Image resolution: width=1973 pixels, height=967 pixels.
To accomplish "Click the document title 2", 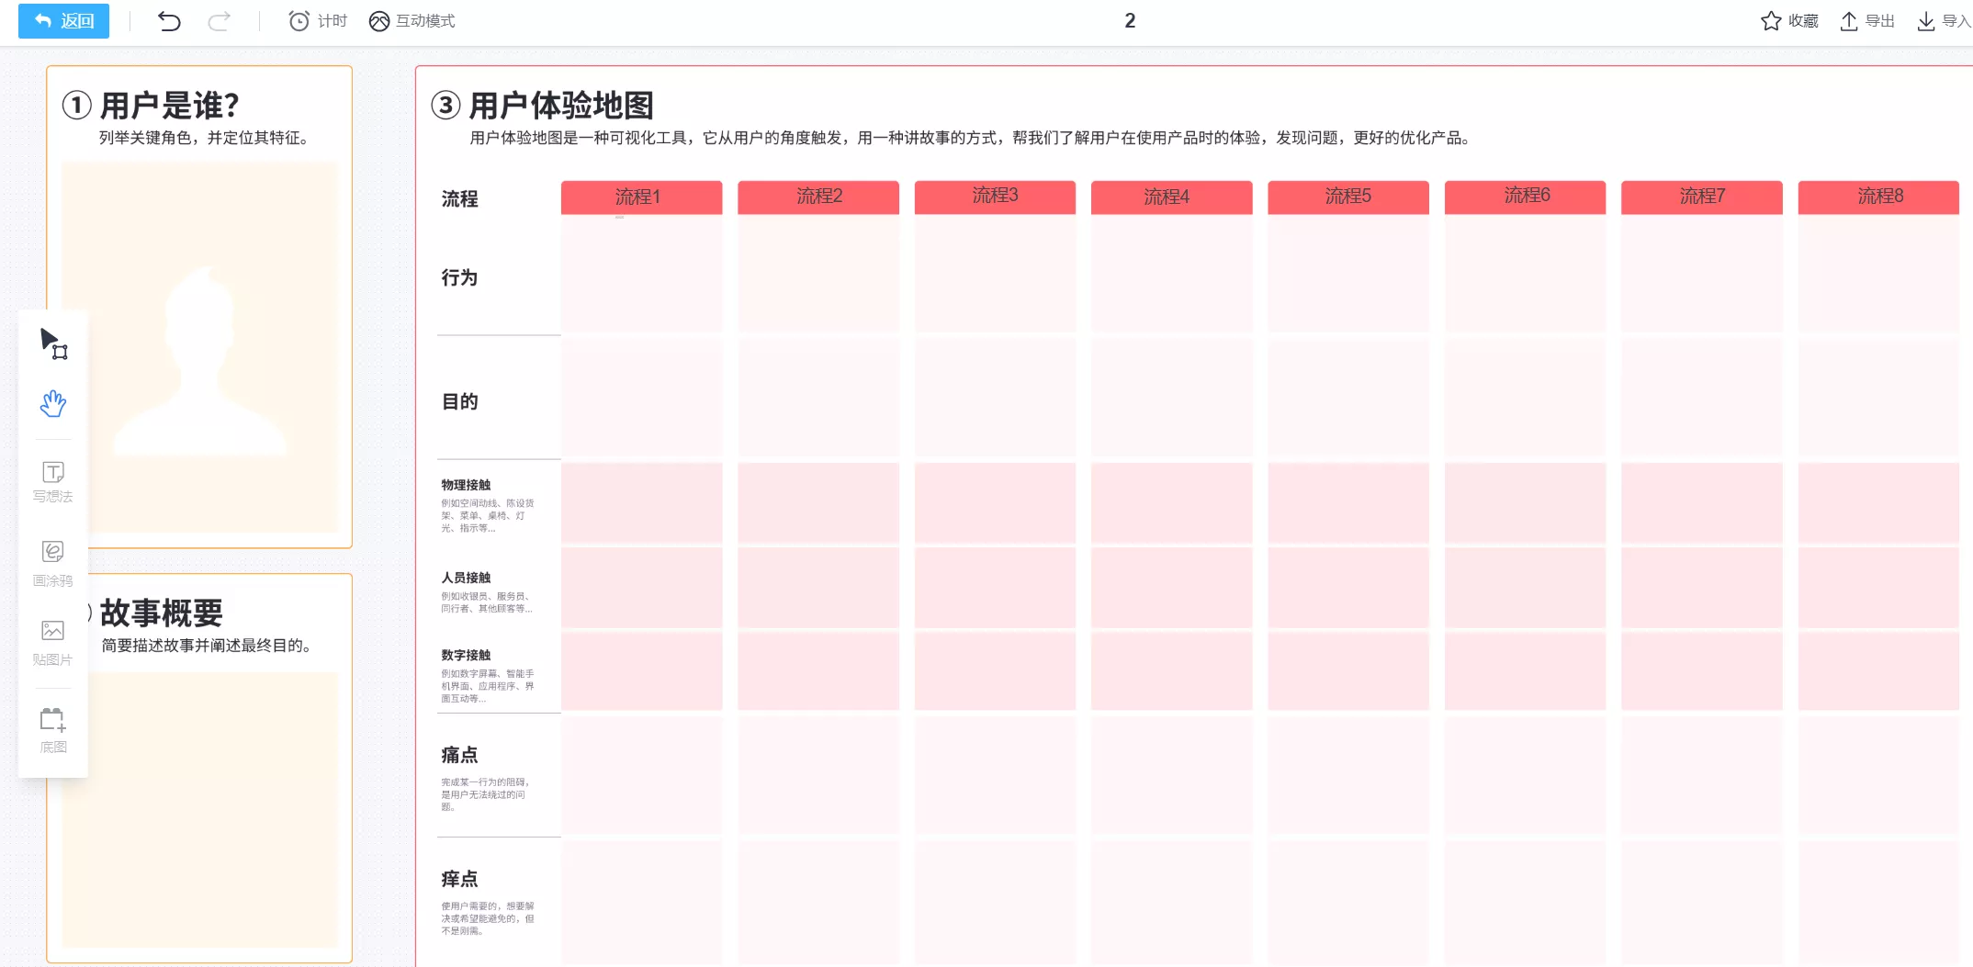I will pyautogui.click(x=1130, y=21).
